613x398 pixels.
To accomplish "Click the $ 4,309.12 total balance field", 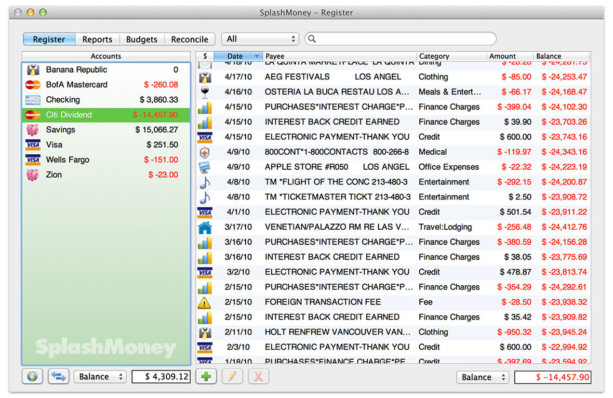I will 161,377.
